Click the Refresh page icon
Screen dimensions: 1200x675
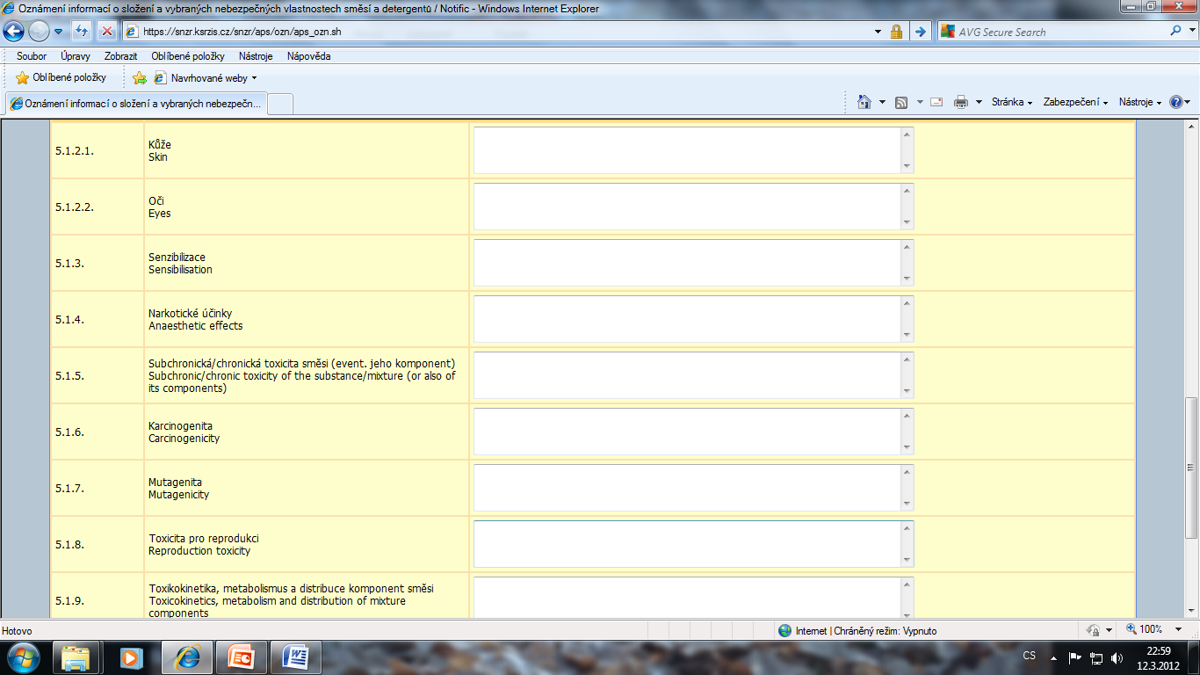pos(82,32)
